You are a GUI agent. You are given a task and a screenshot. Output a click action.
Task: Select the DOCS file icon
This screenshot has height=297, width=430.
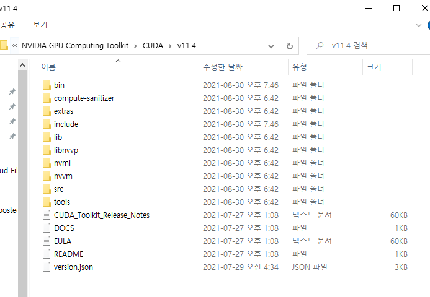coord(47,228)
